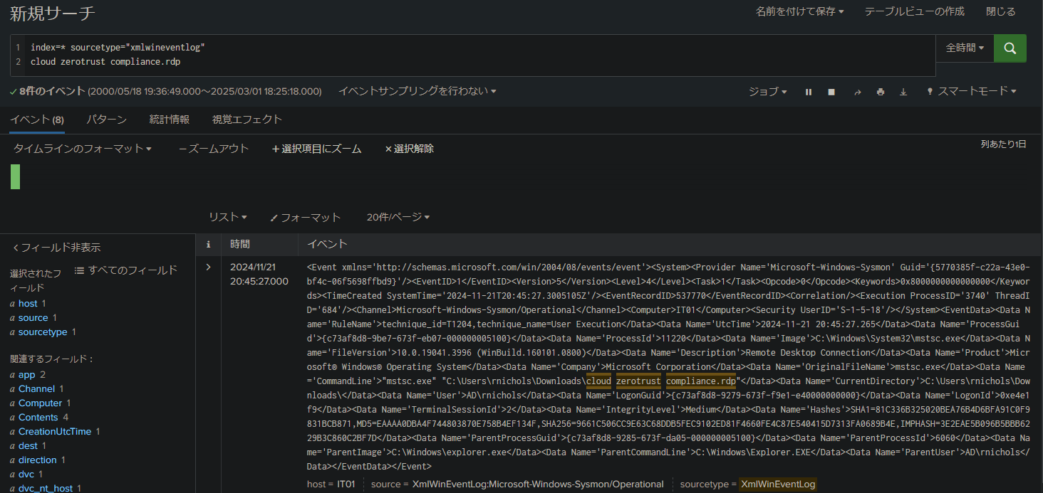Open the host field in sidebar
This screenshot has height=493, width=1043.
[28, 303]
